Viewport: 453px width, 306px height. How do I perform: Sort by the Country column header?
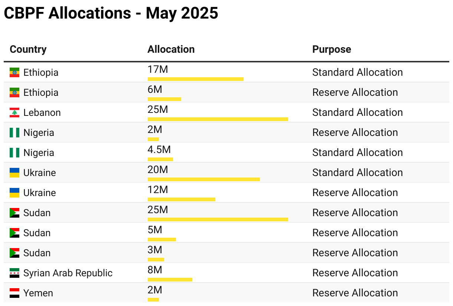(x=28, y=49)
